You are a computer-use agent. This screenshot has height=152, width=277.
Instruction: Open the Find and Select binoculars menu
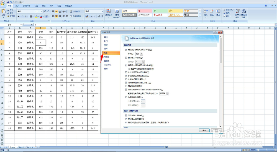coord(244,14)
